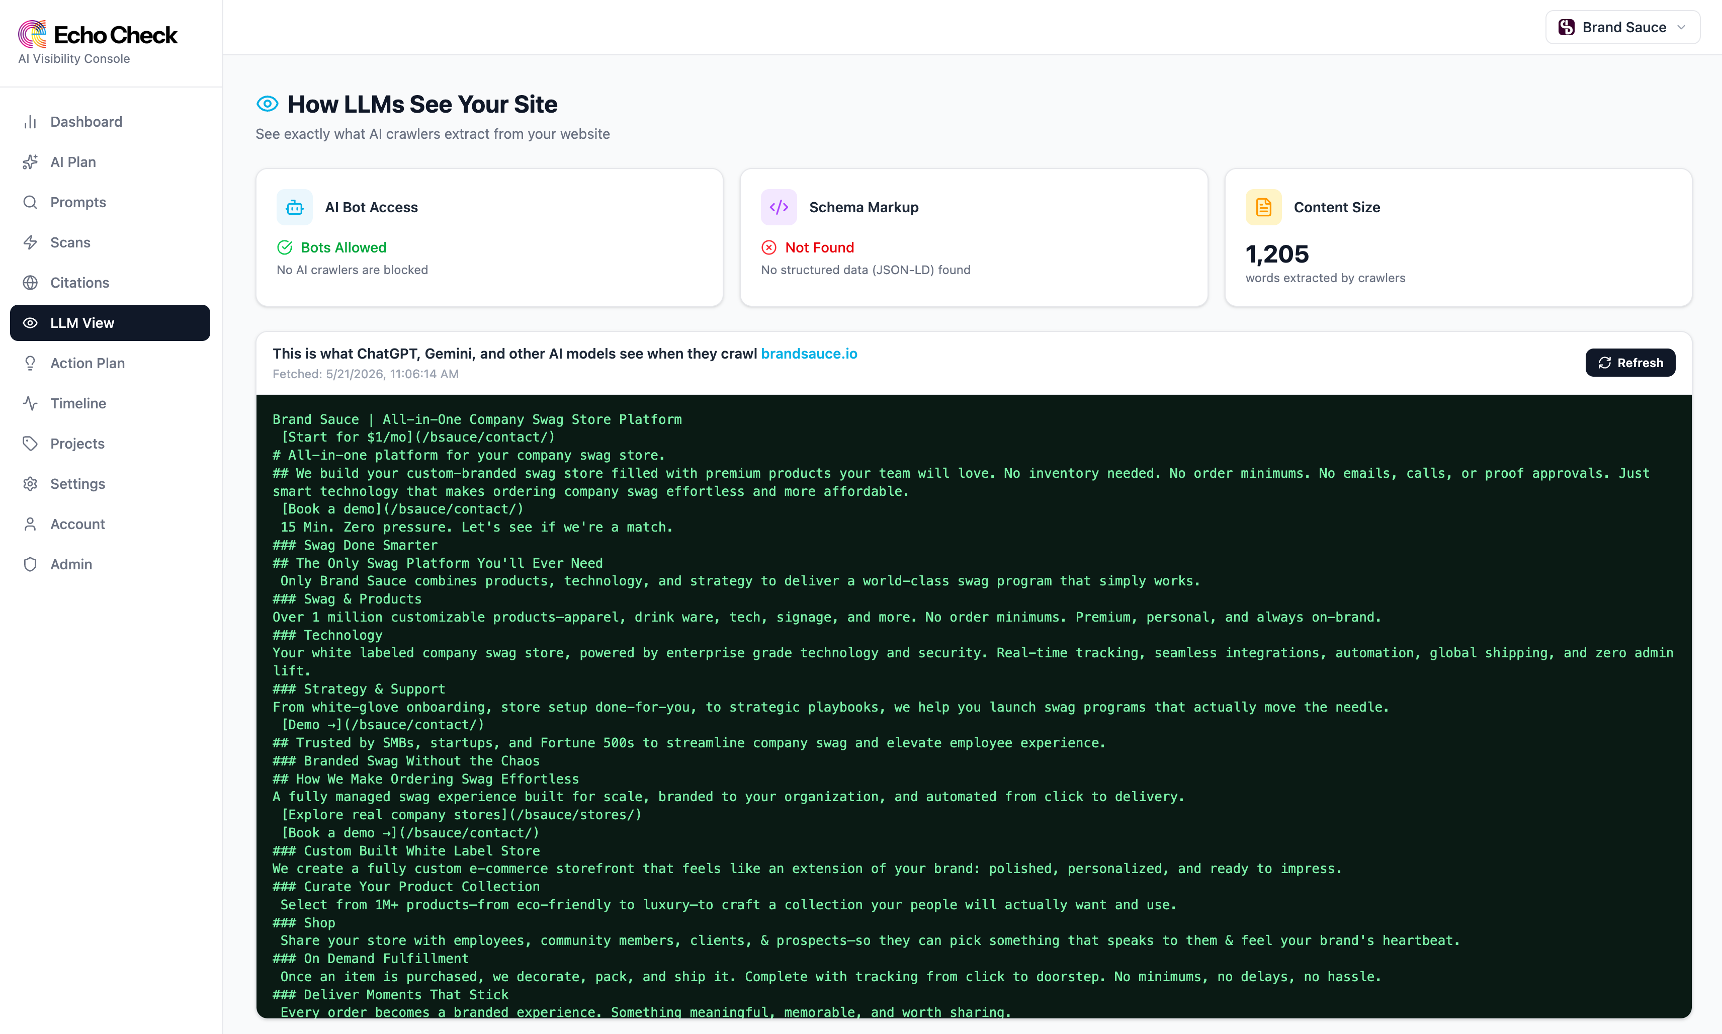
Task: Click the Projects tag icon
Action: [x=30, y=444]
